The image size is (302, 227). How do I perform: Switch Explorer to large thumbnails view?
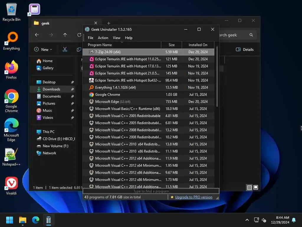pyautogui.click(x=256, y=187)
